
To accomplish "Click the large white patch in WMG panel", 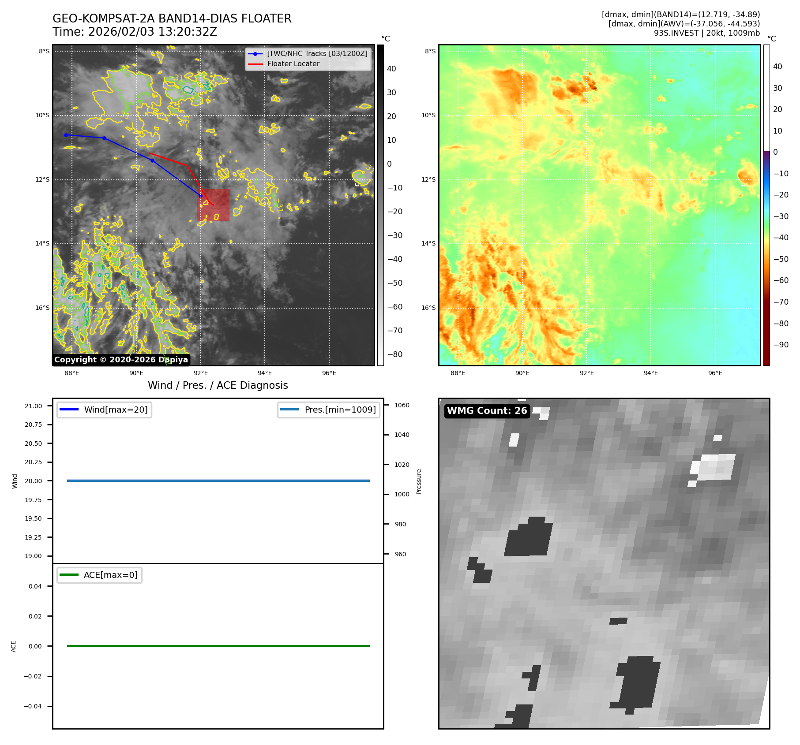I will coord(715,467).
